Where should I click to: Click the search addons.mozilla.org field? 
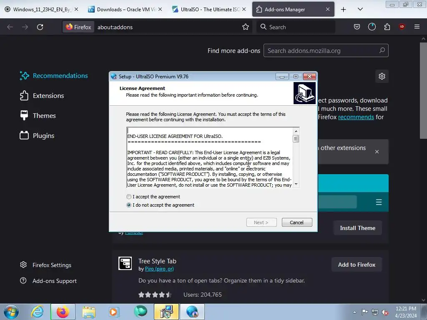pos(326,50)
